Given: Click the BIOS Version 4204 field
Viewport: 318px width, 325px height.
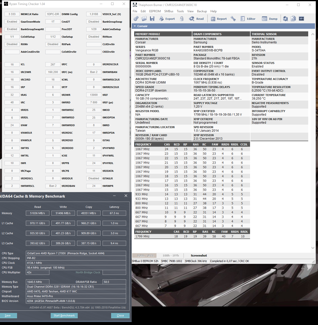Looking at the screenshot, I should [76, 301].
